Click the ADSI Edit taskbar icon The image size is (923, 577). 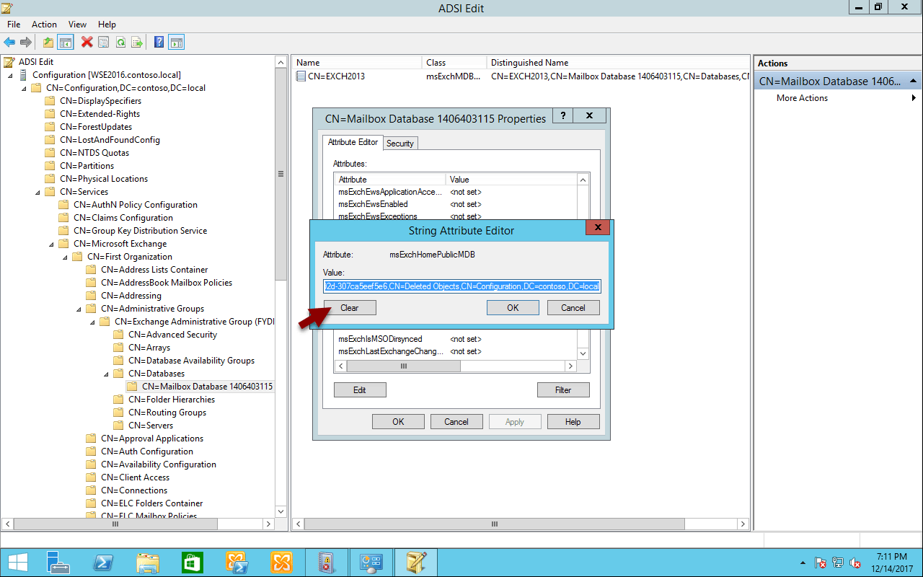(x=416, y=563)
